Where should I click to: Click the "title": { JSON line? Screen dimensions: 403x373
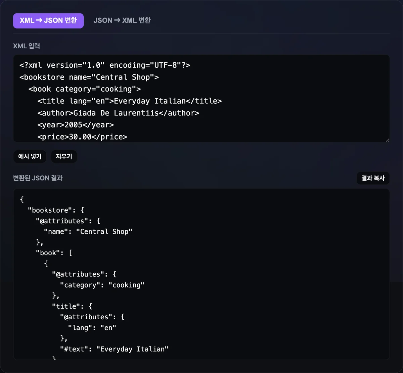click(x=72, y=306)
